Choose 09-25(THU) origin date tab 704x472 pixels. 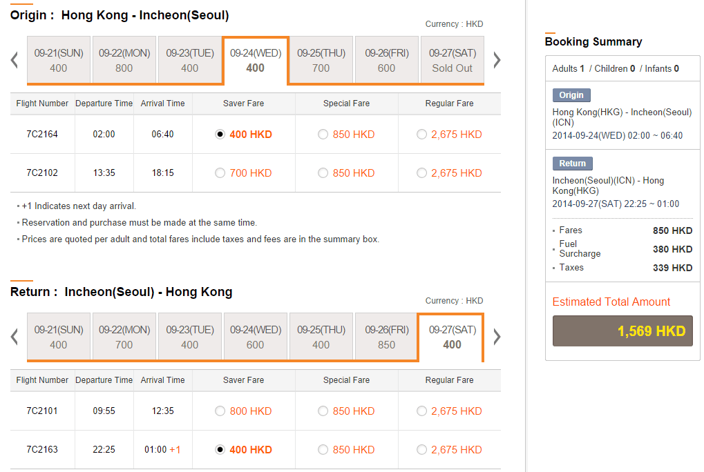coord(321,60)
